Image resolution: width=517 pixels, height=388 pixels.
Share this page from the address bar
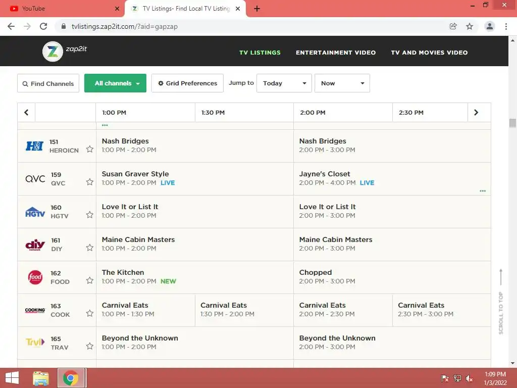pyautogui.click(x=453, y=26)
